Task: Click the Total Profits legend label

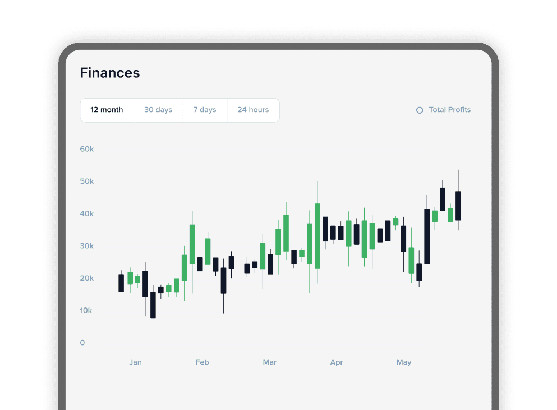Action: click(450, 110)
